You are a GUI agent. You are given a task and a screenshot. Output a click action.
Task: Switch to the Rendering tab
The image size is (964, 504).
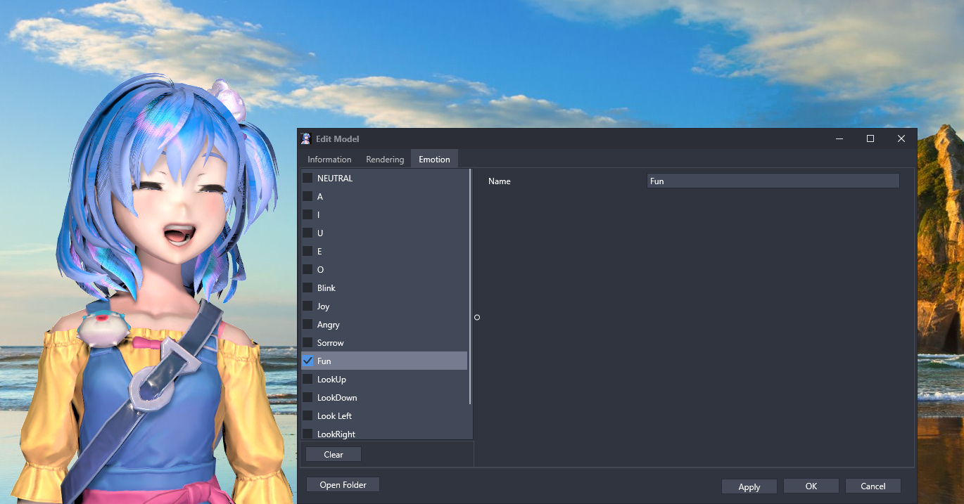(385, 160)
